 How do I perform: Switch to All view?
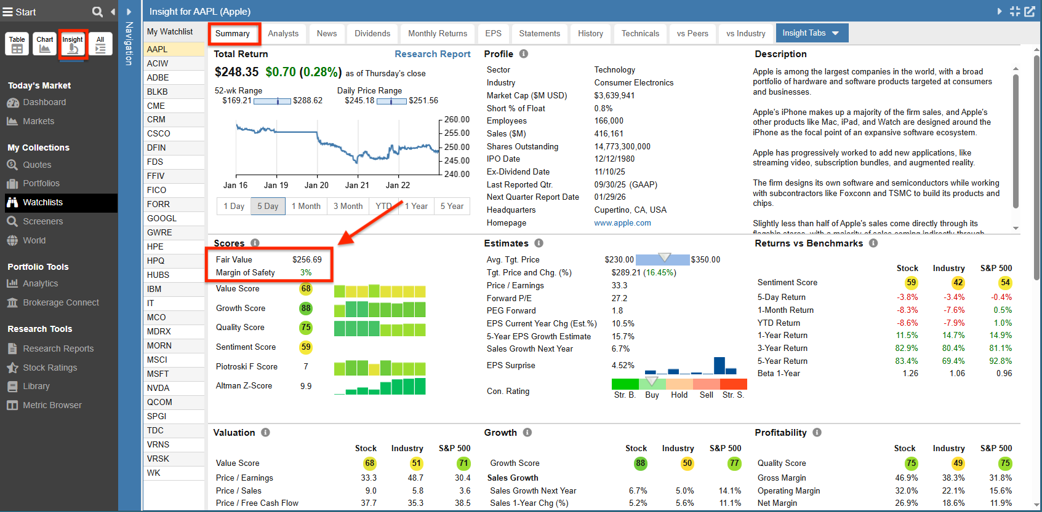100,44
